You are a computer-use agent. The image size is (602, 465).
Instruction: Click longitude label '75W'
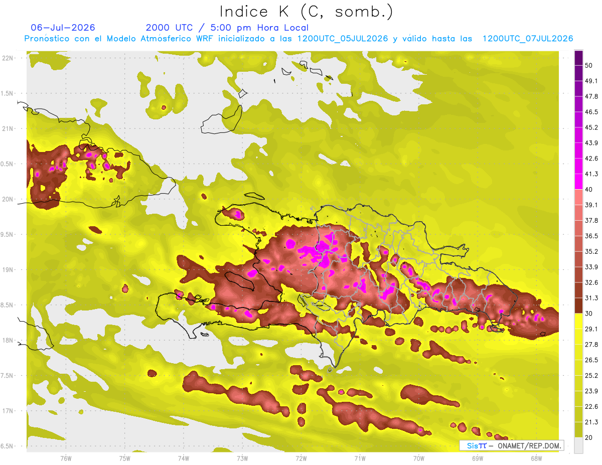click(124, 458)
